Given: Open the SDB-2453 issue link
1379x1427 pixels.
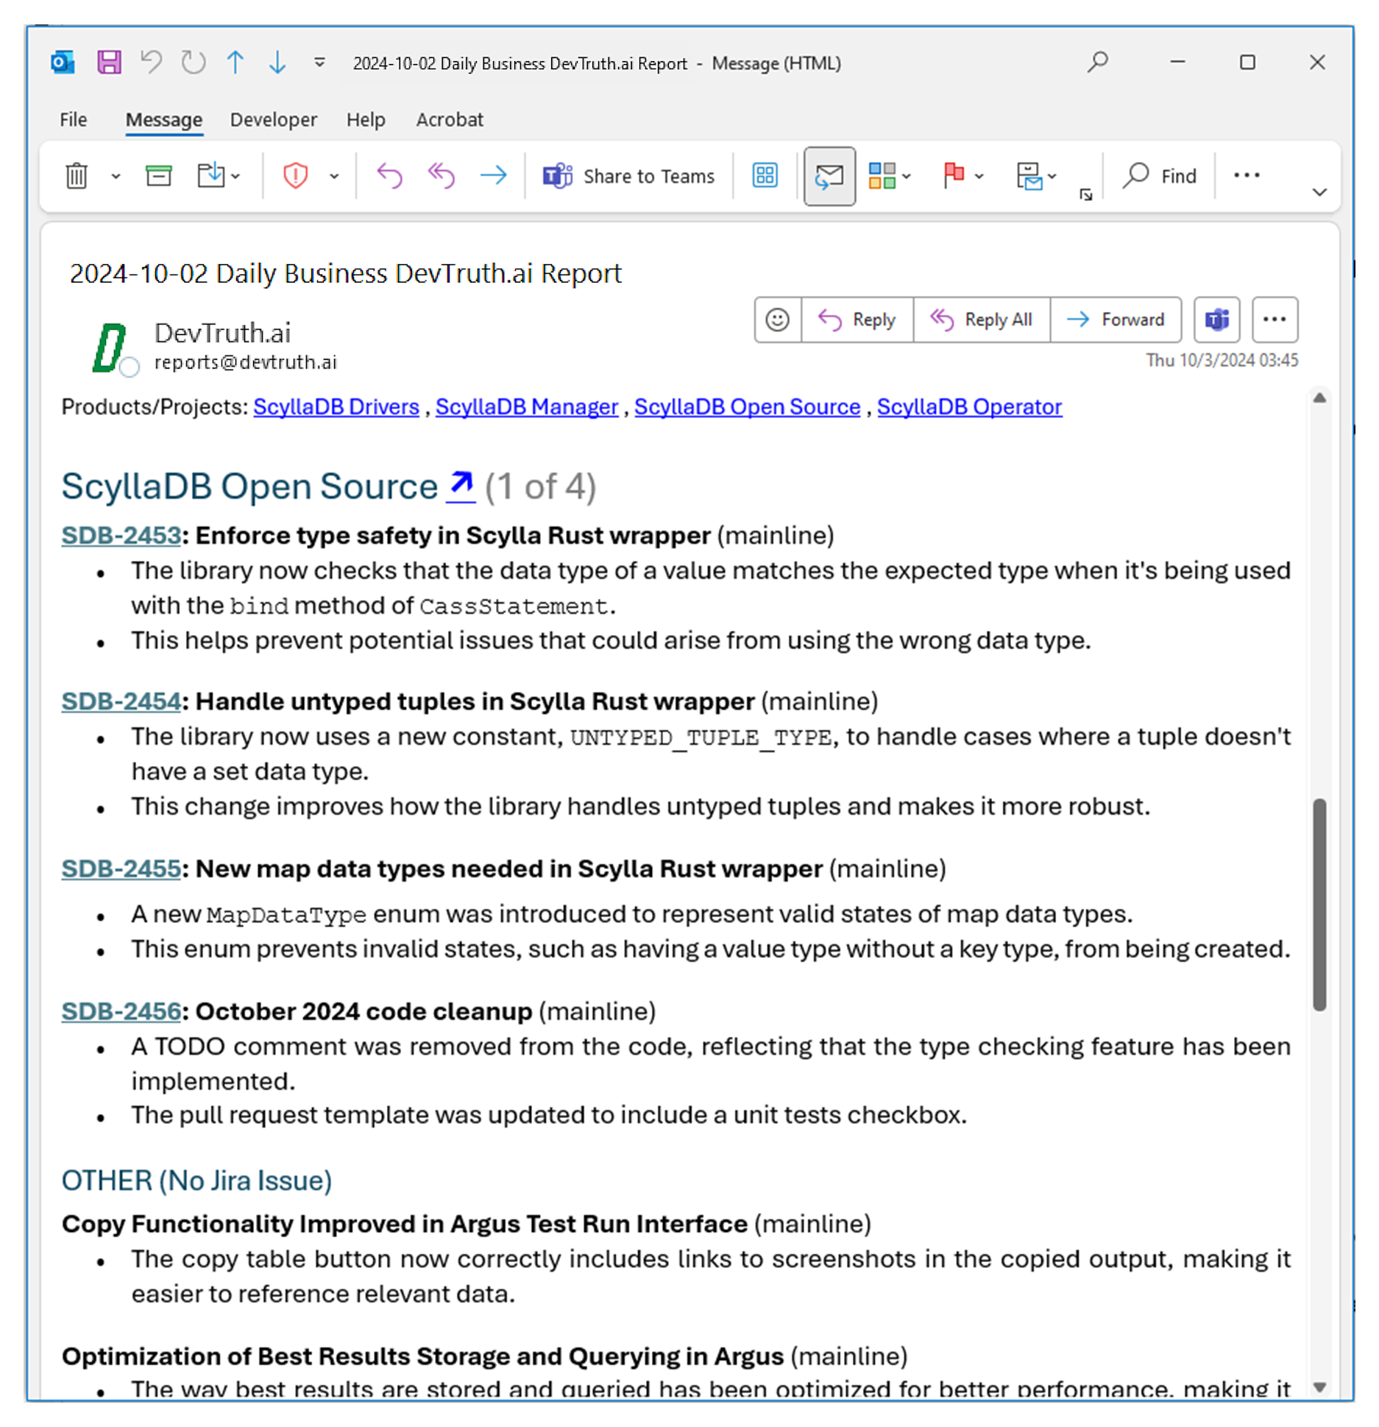Looking at the screenshot, I should pos(121,536).
